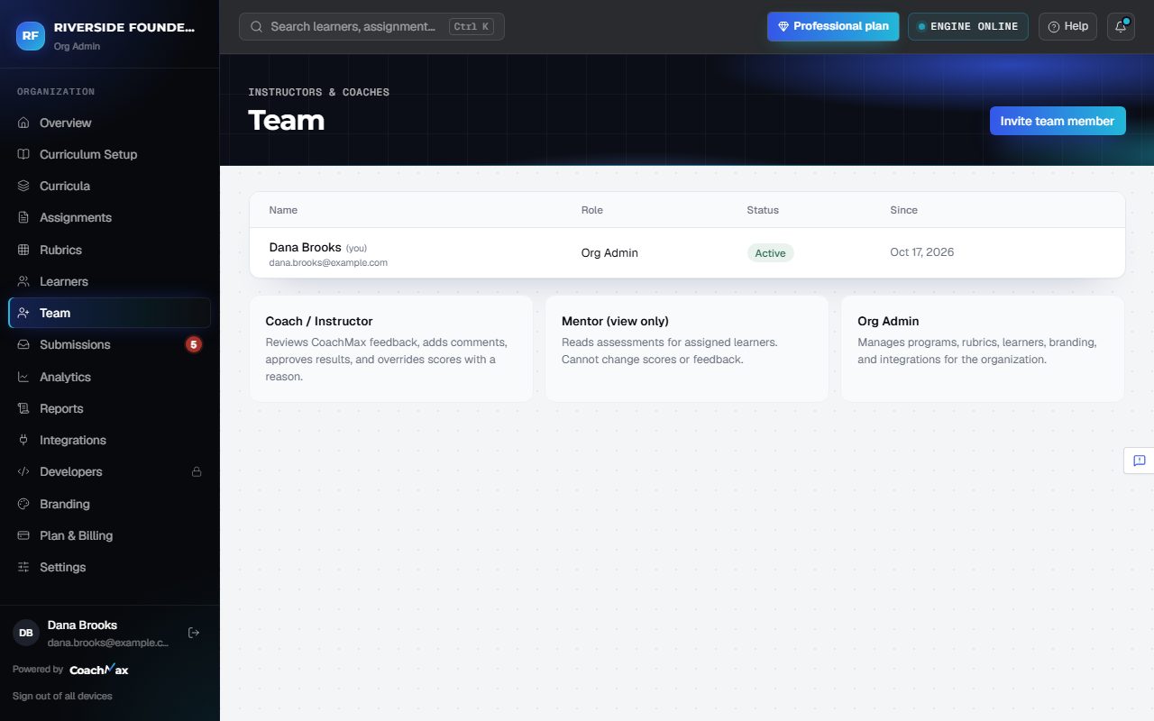Viewport: 1154px width, 721px height.
Task: Click the Coach / Instructor card title
Action: [319, 321]
